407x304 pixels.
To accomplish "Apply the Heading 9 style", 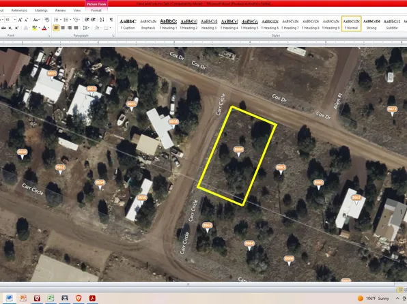I will coord(331,24).
